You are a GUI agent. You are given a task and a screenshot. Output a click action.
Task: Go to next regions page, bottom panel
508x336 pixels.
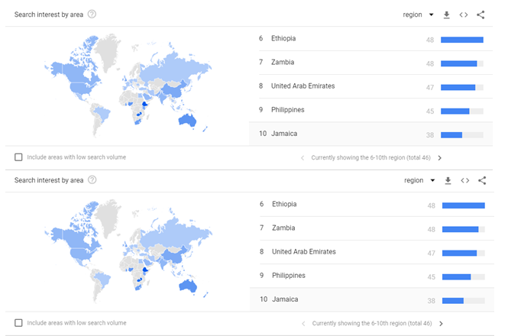coord(441,324)
